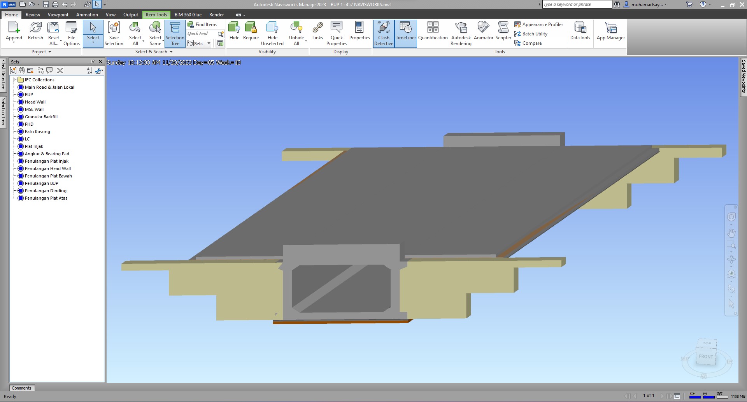Viewport: 747px width, 402px height.
Task: Open DataTools
Action: point(580,31)
